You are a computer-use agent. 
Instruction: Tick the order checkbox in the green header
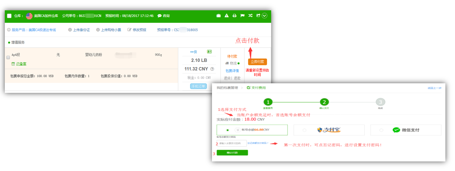coord(9,16)
